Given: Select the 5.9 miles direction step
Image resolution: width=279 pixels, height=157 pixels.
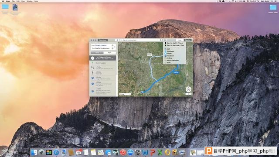Looking at the screenshot, I should click(103, 84).
